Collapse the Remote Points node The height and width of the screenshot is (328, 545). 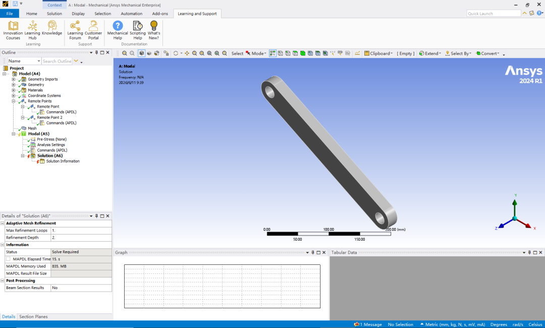pyautogui.click(x=14, y=101)
